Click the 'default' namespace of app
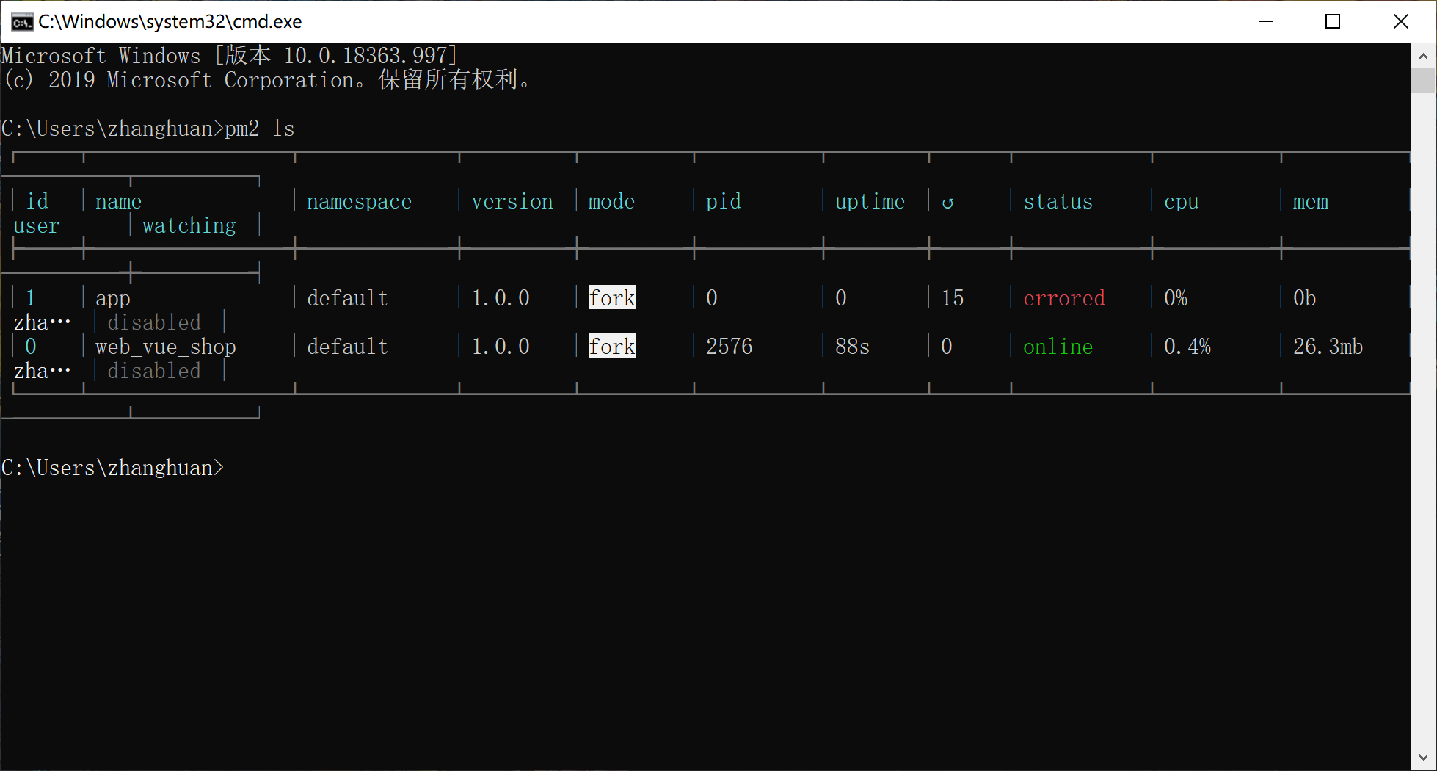Screen dimensions: 1437x771 [348, 298]
